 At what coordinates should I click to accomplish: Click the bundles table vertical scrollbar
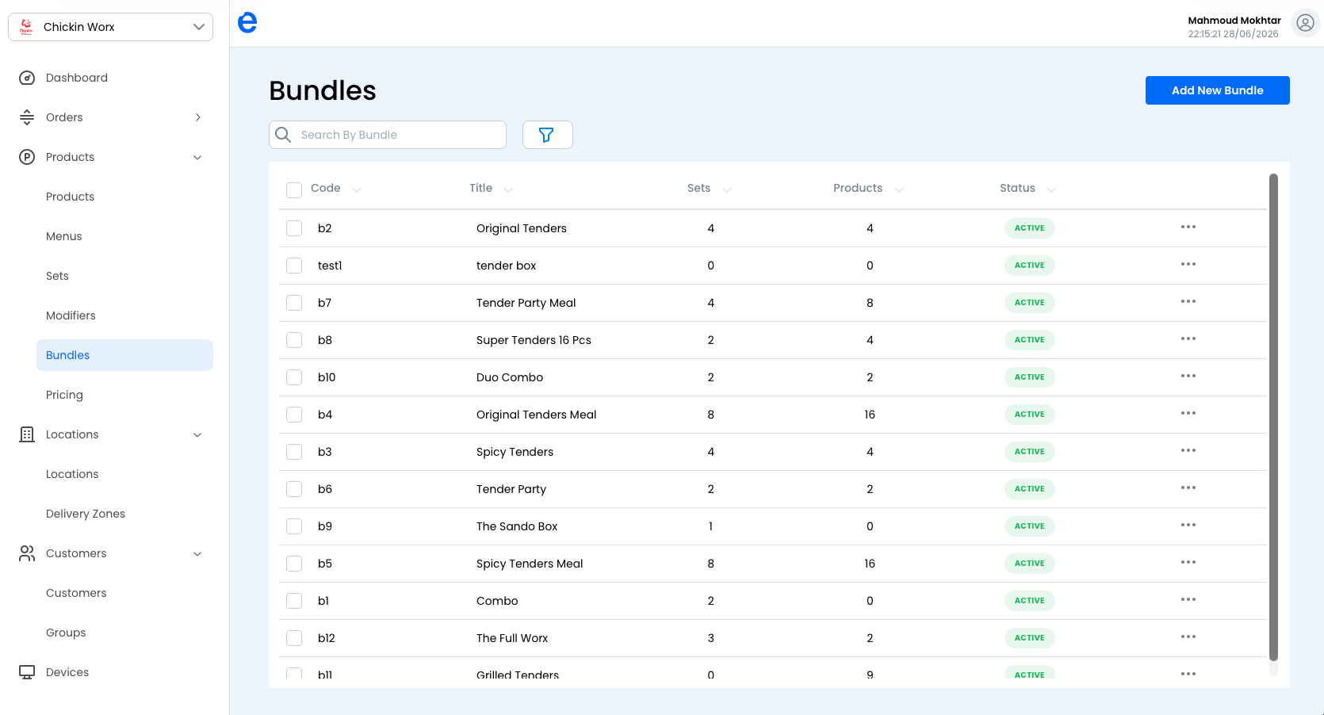(x=1273, y=417)
